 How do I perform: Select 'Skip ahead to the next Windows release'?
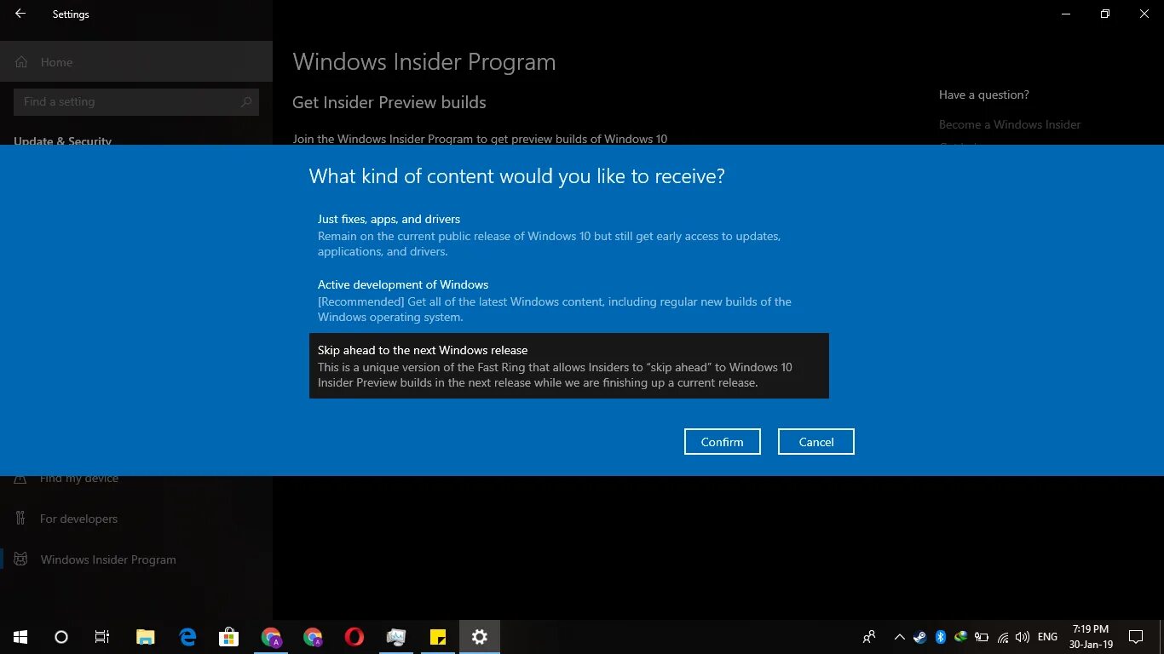pyautogui.click(x=568, y=366)
